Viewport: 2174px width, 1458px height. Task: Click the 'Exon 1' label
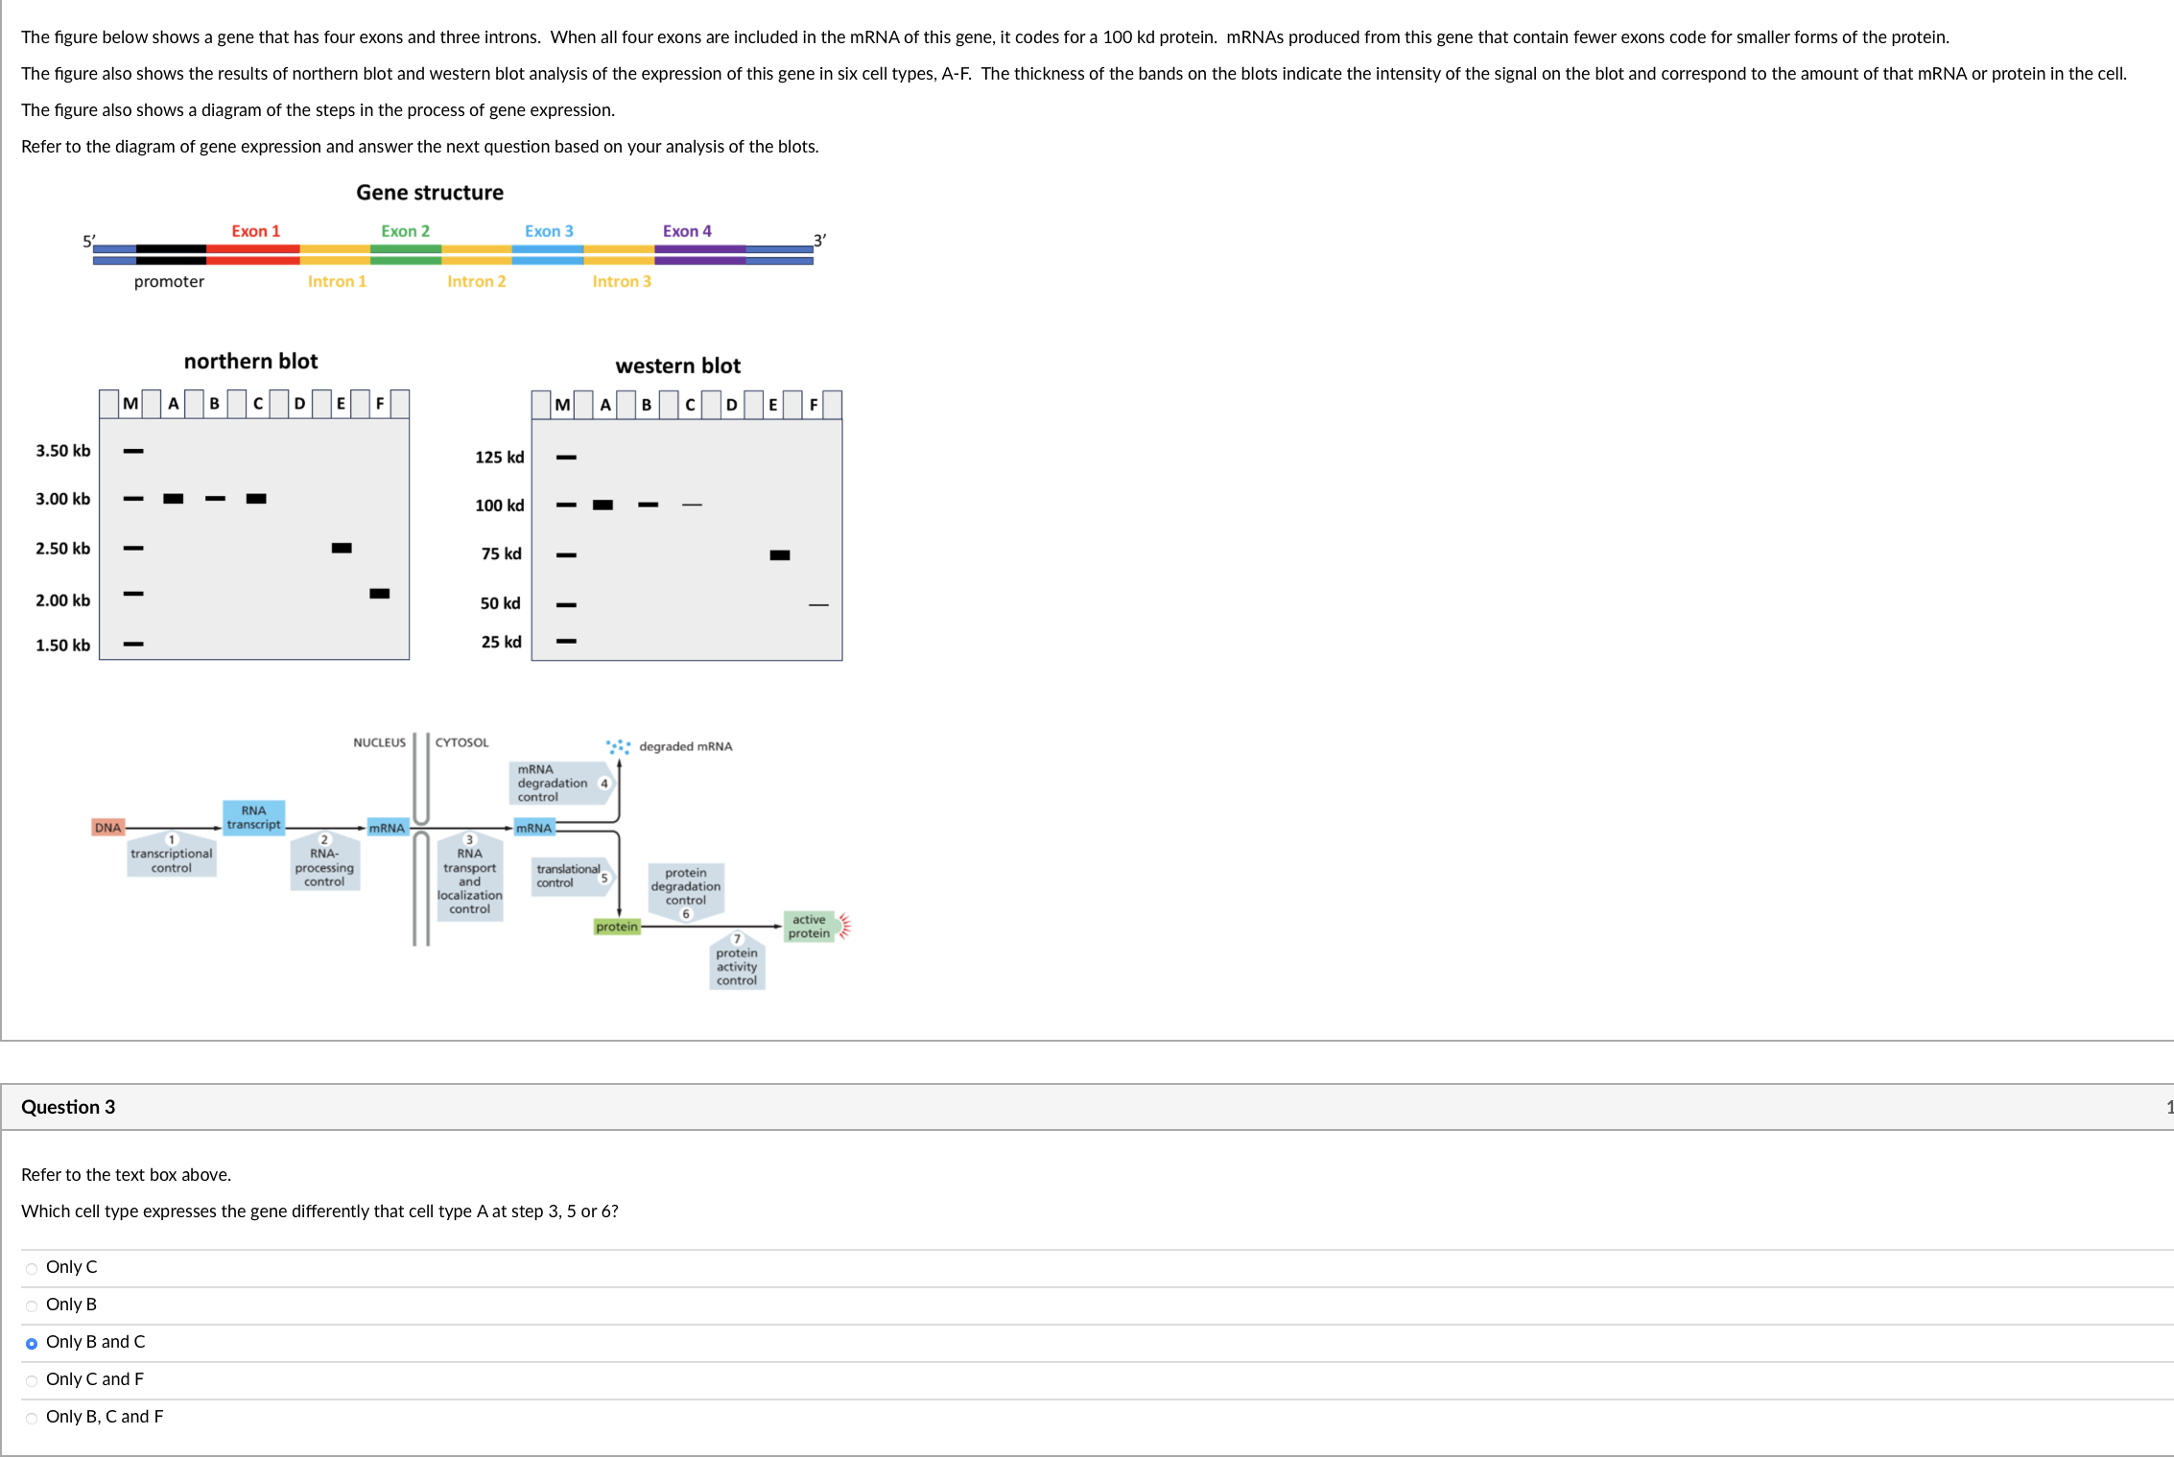coord(256,231)
